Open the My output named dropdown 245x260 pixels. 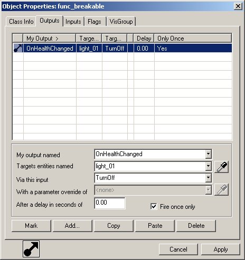(208, 154)
